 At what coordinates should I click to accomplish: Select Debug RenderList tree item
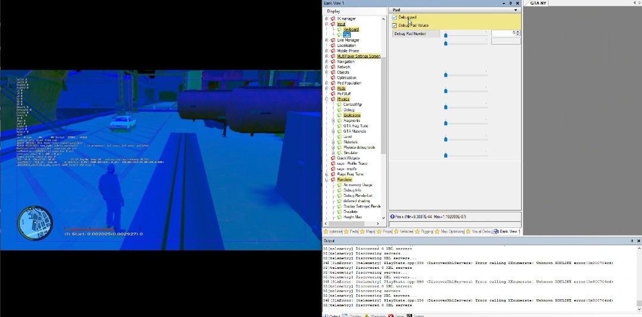coord(358,196)
